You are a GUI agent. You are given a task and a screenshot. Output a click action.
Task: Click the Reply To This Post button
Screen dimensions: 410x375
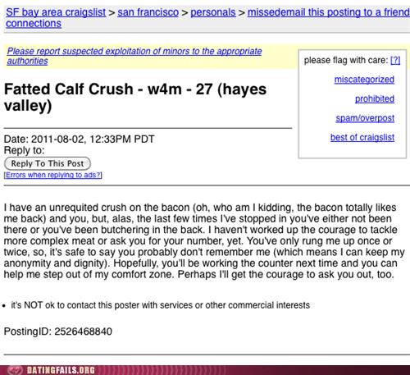[48, 163]
